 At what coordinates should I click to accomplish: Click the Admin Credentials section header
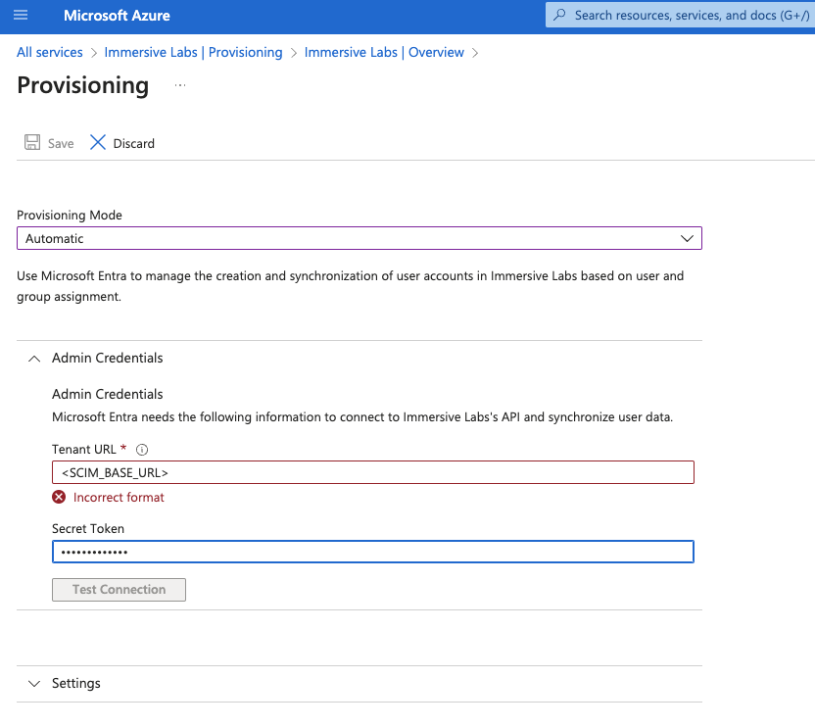[x=107, y=358]
